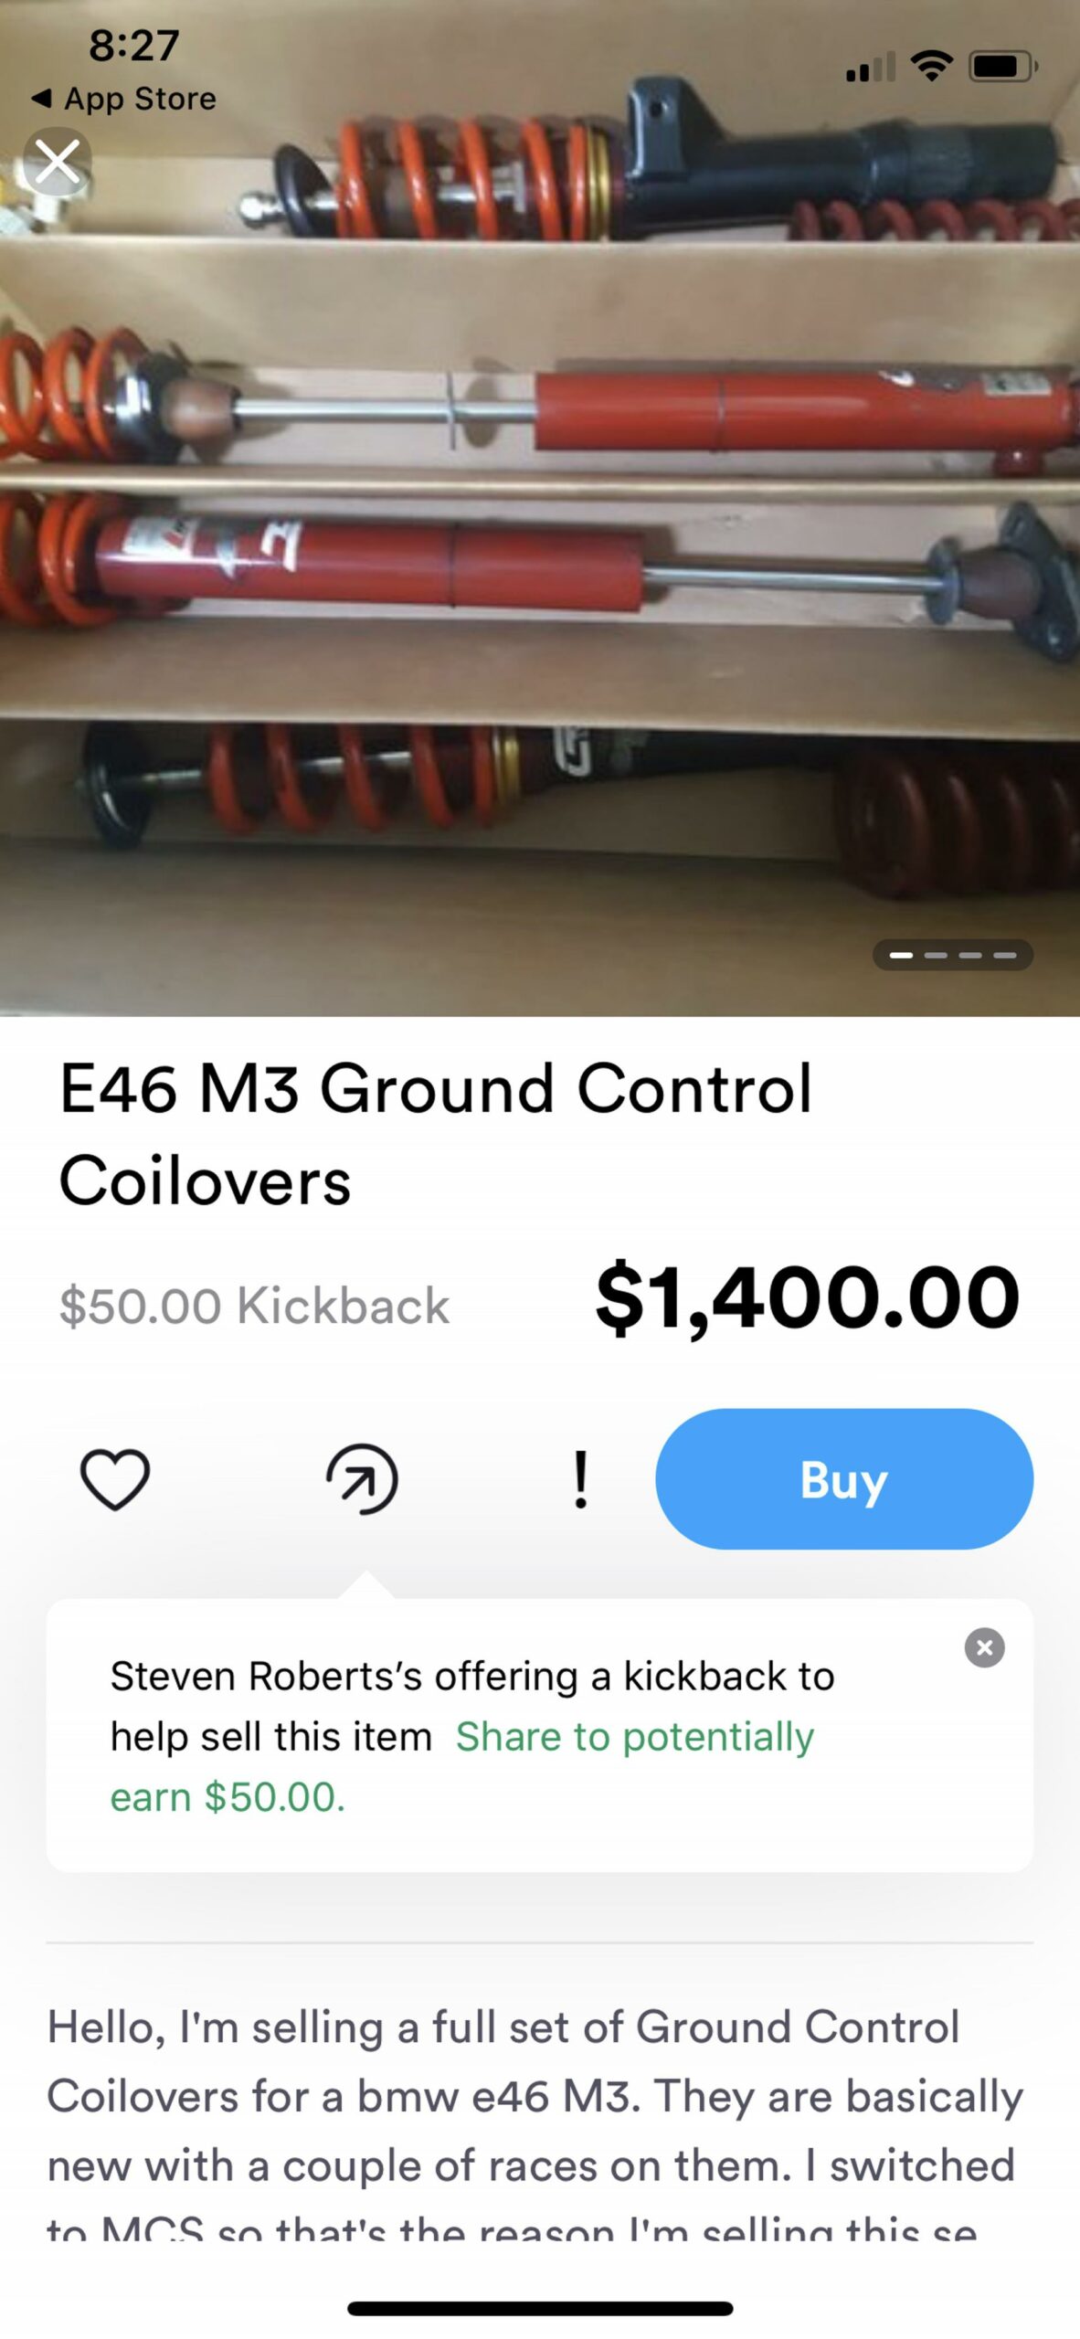Screen dimensions: 1080x2339
Task: Dismiss the kickback tooltip
Action: (x=984, y=1647)
